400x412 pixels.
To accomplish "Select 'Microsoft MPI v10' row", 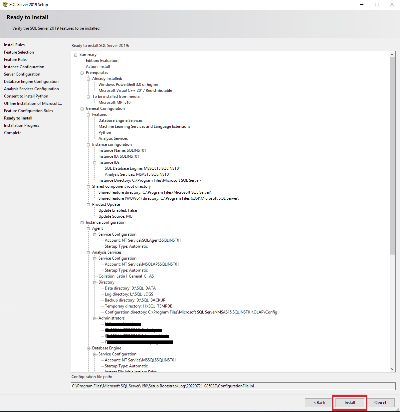I will pos(114,103).
